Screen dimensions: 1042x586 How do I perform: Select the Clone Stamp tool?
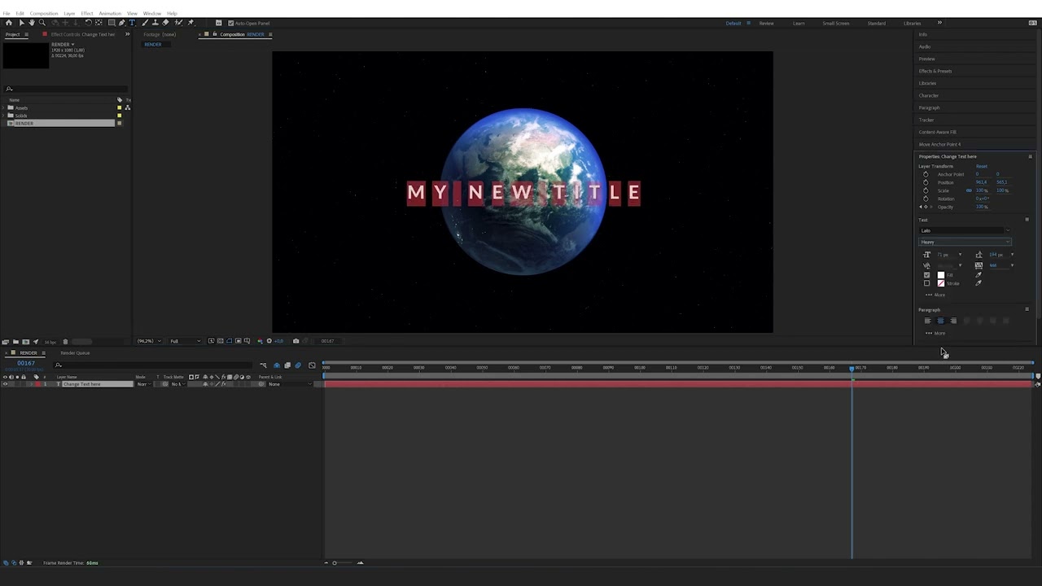155,23
